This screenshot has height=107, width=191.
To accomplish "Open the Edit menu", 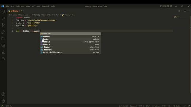I will tap(13, 6).
